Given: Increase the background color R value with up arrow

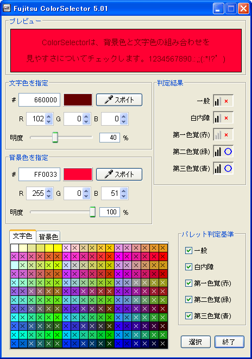Looking at the screenshot, I should pyautogui.click(x=49, y=191).
